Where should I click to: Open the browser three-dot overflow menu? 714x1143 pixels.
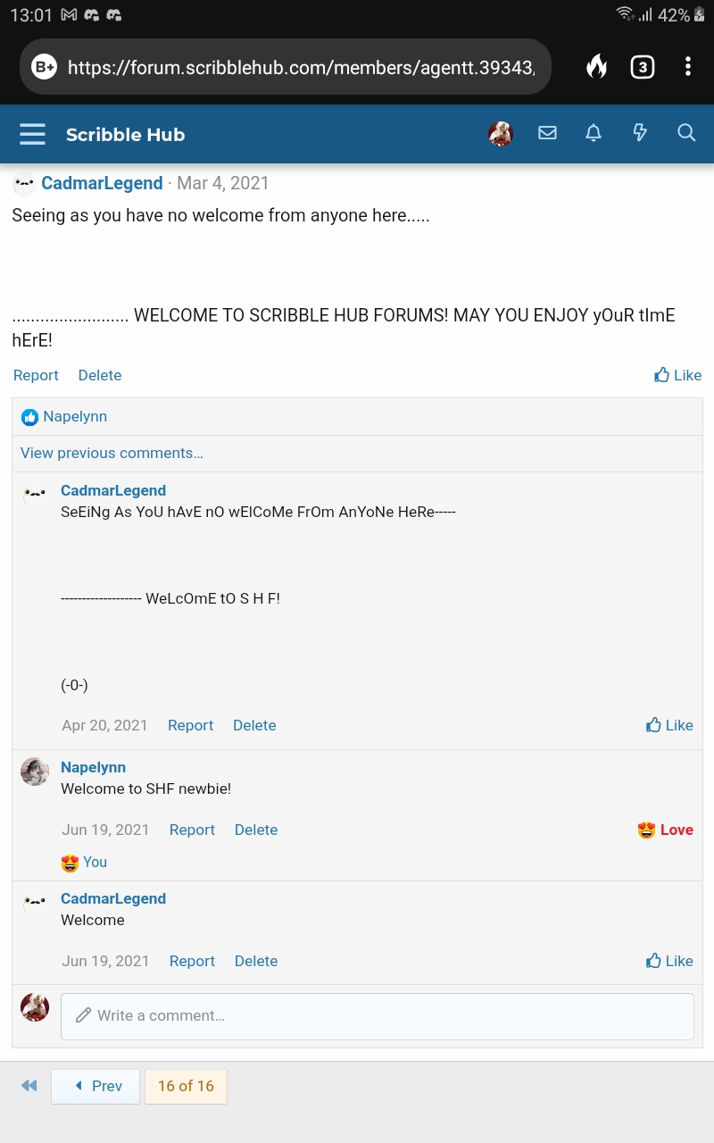(688, 66)
